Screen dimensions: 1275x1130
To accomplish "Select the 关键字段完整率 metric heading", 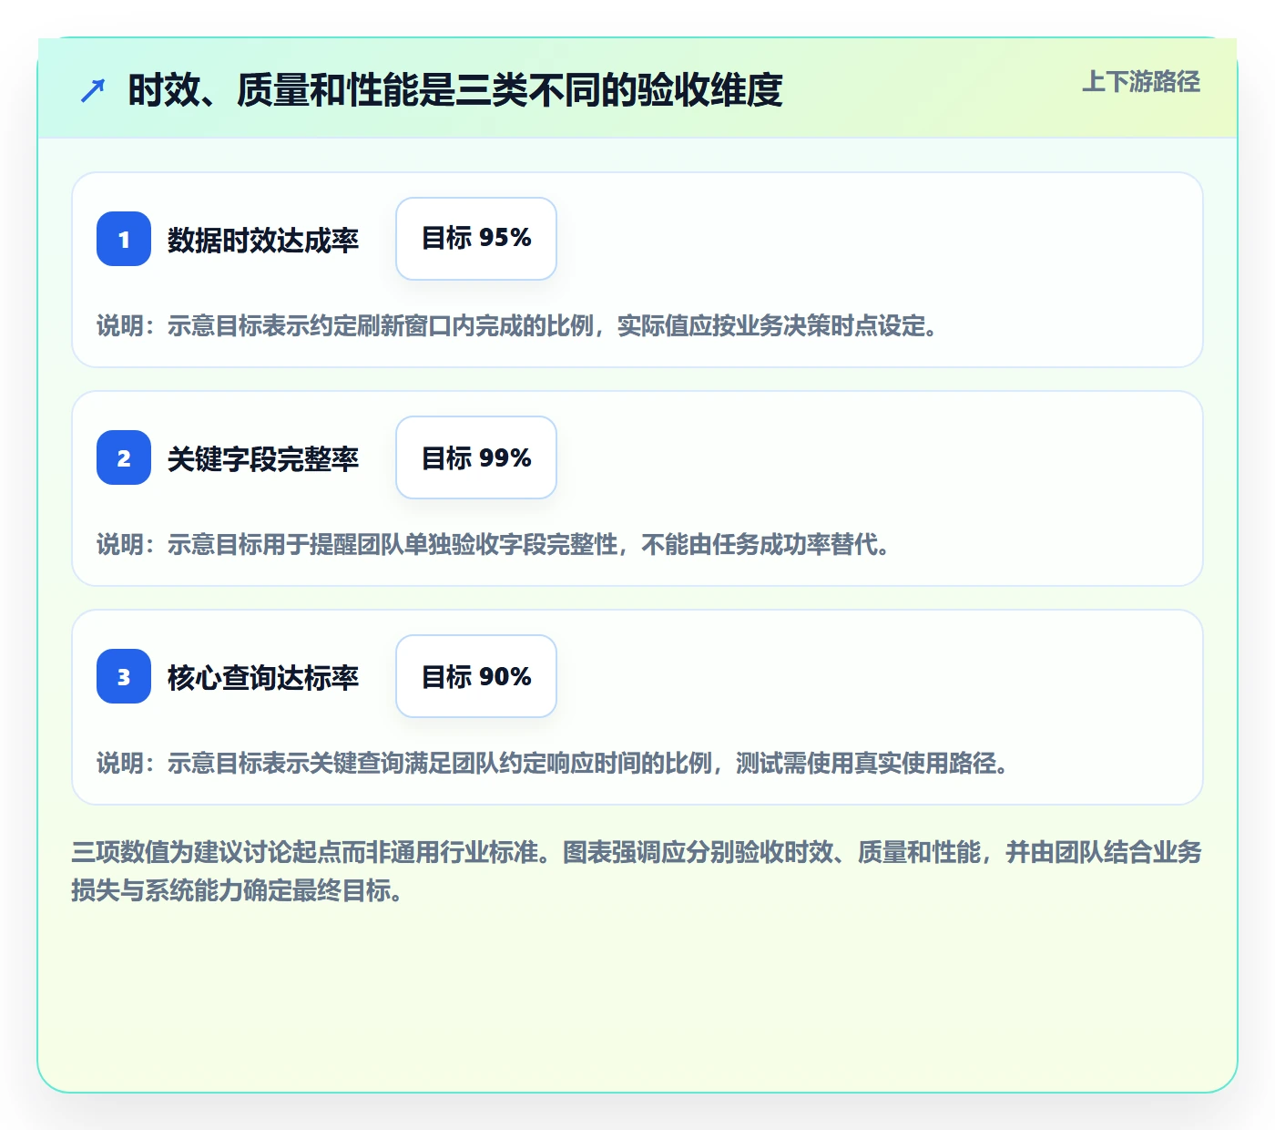I will 263,458.
